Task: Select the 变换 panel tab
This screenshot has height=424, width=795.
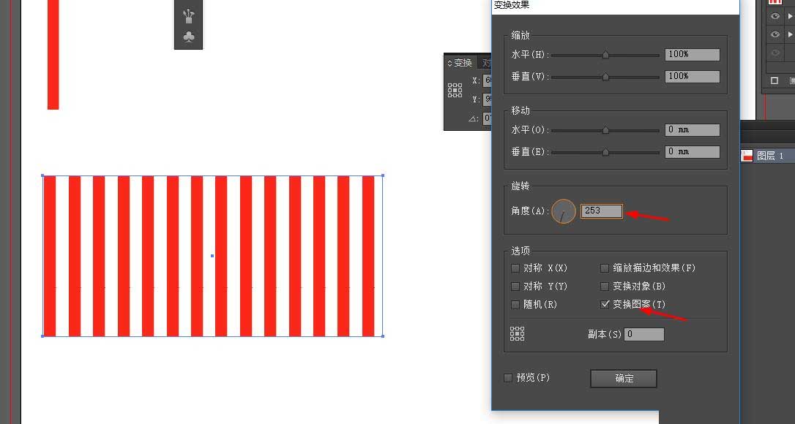Action: [x=462, y=62]
